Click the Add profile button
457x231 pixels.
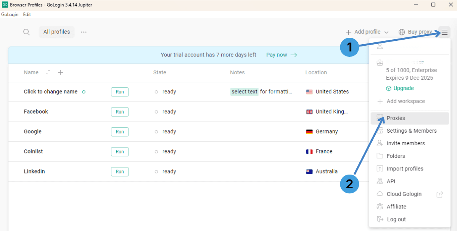[367, 32]
